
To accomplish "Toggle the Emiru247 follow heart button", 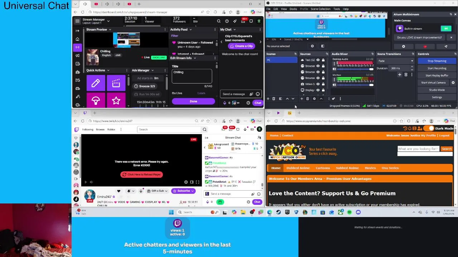I will (x=119, y=191).
